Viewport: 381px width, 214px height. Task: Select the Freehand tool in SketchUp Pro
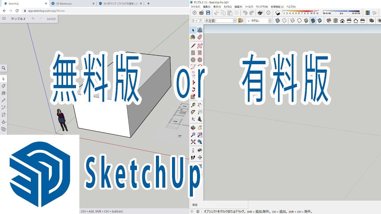tap(200, 46)
